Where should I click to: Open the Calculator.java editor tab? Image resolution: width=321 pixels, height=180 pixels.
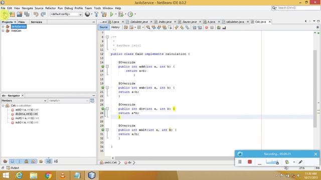tap(139, 21)
